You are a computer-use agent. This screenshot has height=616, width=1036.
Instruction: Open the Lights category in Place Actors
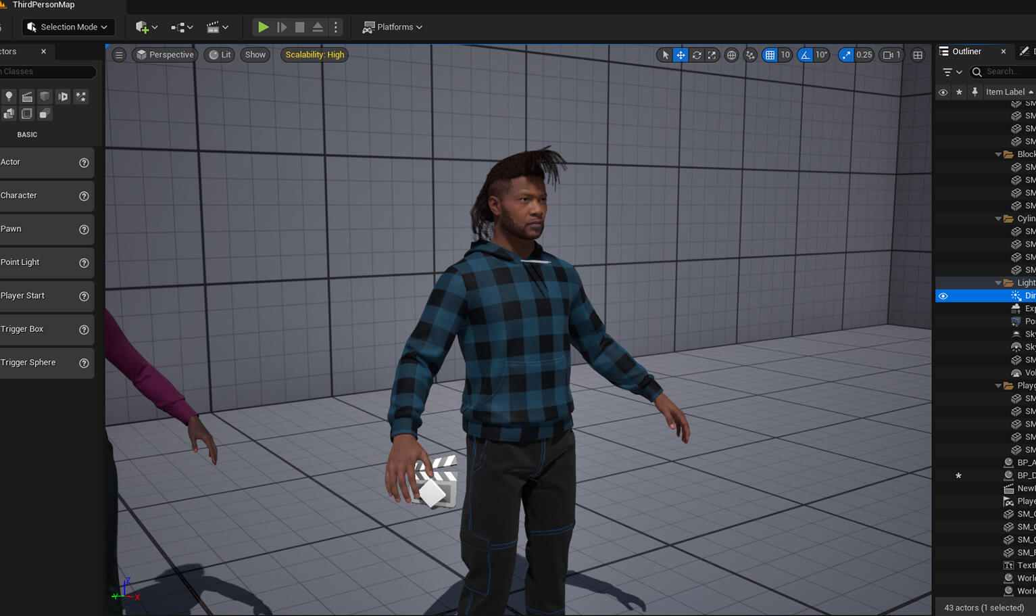9,97
